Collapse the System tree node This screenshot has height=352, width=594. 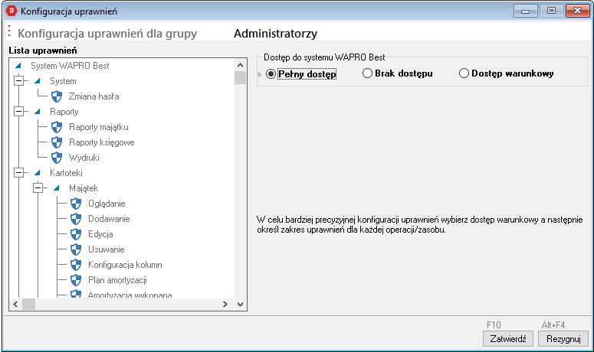coord(18,80)
